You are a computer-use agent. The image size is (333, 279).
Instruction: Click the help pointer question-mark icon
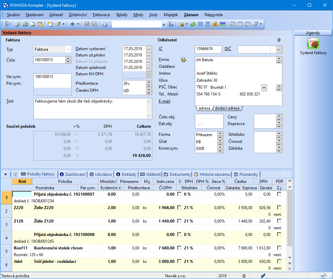coord(255,24)
